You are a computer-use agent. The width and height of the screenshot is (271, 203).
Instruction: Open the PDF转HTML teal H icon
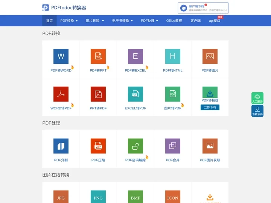pos(173,56)
